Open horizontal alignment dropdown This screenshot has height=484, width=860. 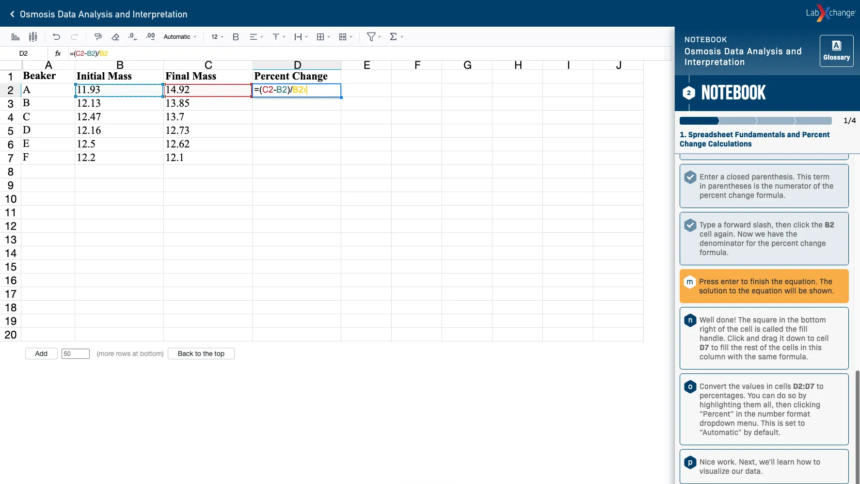[256, 37]
